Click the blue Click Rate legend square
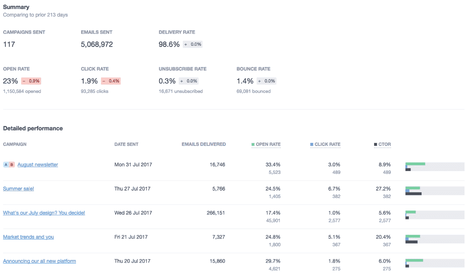The height and width of the screenshot is (274, 470). coord(312,144)
